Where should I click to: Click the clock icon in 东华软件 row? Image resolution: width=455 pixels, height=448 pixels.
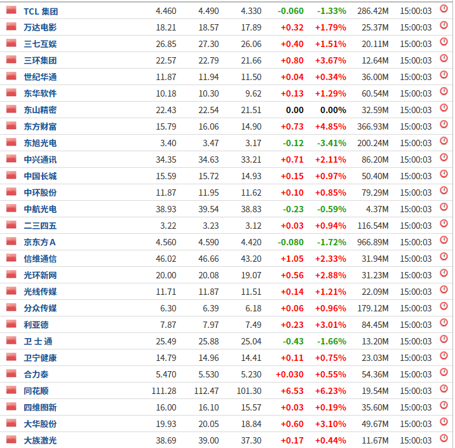pyautogui.click(x=444, y=92)
